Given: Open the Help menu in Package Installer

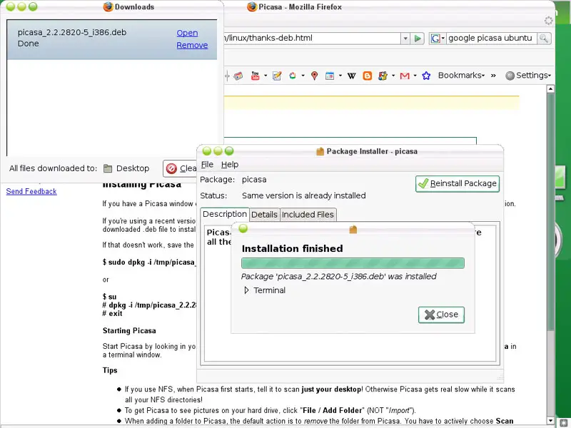Looking at the screenshot, I should tap(230, 165).
